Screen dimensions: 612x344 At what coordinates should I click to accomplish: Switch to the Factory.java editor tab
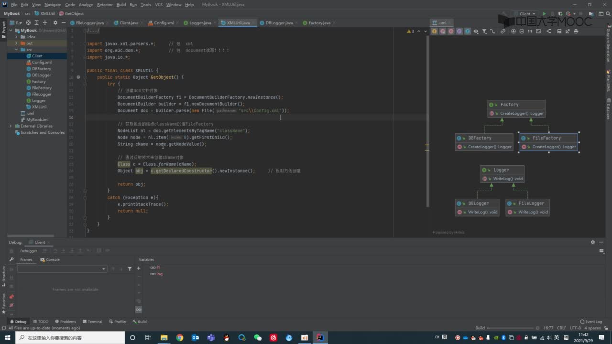[x=319, y=22]
